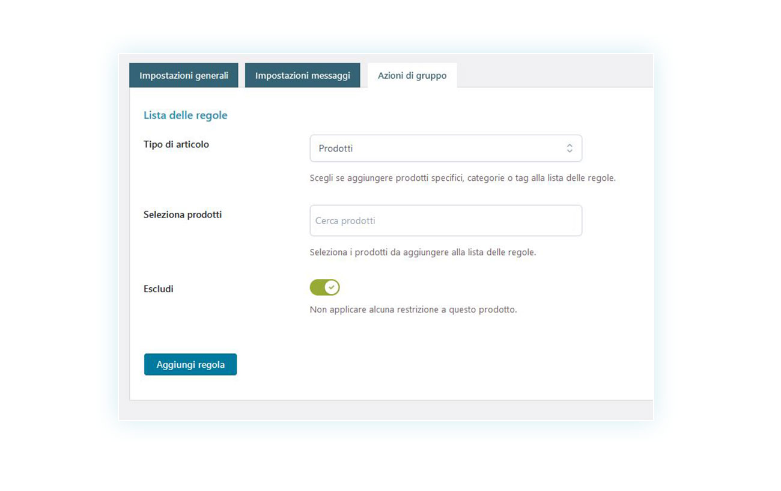Click the 'Seleziona i prodotti da aggiungere' description
Image resolution: width=781 pixels, height=491 pixels.
pyautogui.click(x=423, y=252)
